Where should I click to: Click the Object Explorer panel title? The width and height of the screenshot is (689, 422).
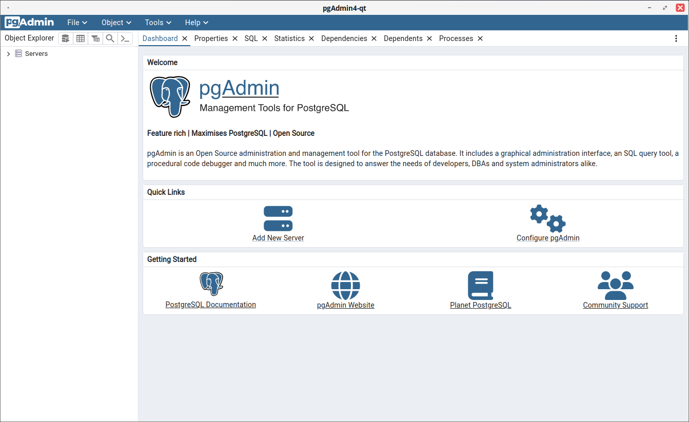pyautogui.click(x=29, y=38)
